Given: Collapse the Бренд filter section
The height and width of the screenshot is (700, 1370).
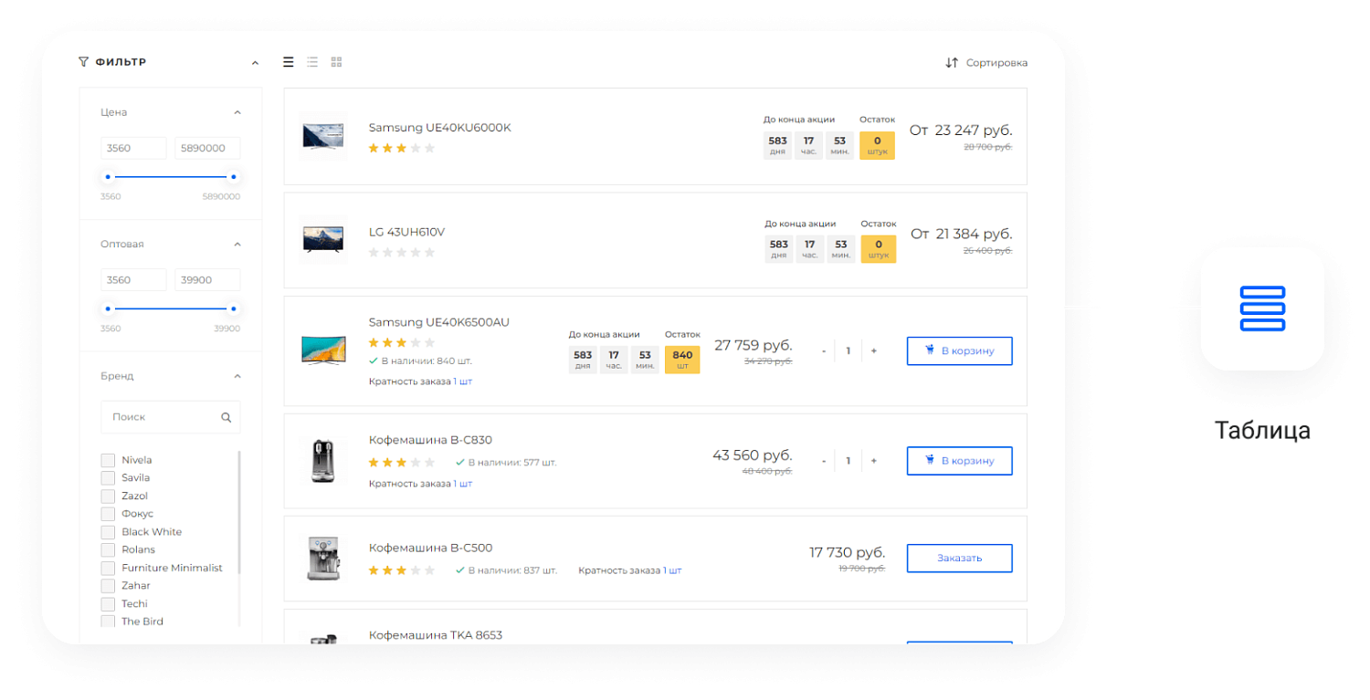Looking at the screenshot, I should point(237,376).
